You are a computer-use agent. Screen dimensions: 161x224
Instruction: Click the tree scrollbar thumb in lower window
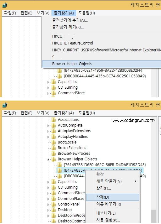click(x=154, y=216)
